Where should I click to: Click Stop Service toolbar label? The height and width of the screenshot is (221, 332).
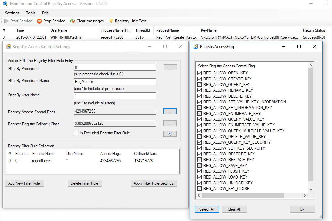pyautogui.click(x=54, y=21)
